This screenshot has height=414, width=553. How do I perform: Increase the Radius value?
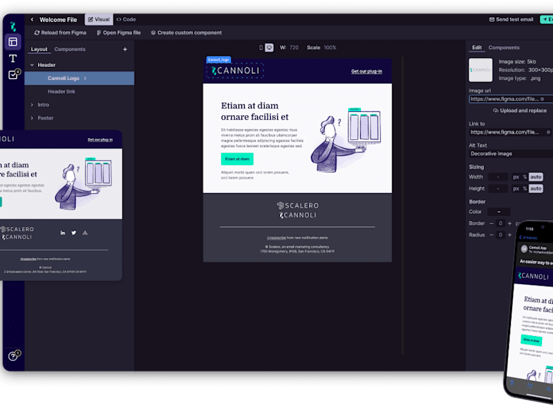coord(509,235)
